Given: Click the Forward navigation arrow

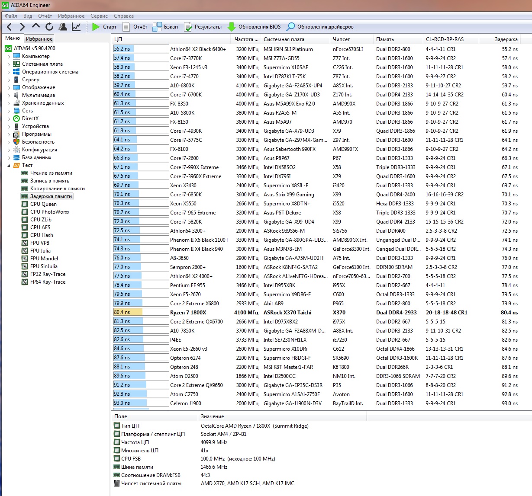Looking at the screenshot, I should click(23, 27).
